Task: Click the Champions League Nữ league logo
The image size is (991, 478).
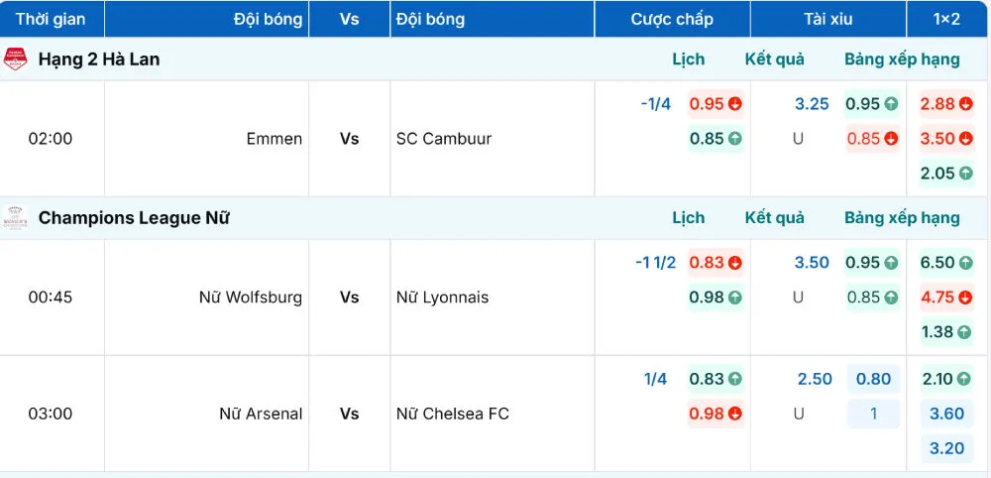Action: 15,218
